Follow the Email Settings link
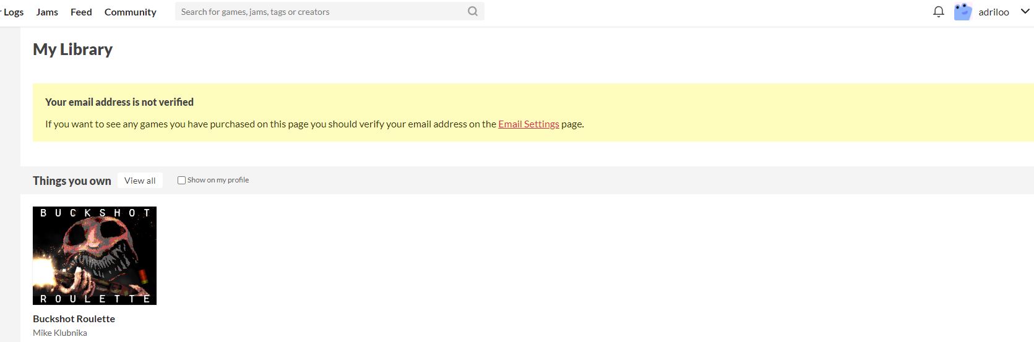The image size is (1034, 342). point(528,124)
